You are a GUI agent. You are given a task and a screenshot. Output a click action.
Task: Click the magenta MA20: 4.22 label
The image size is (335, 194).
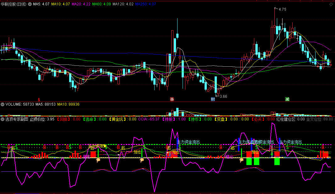[x=81, y=4]
